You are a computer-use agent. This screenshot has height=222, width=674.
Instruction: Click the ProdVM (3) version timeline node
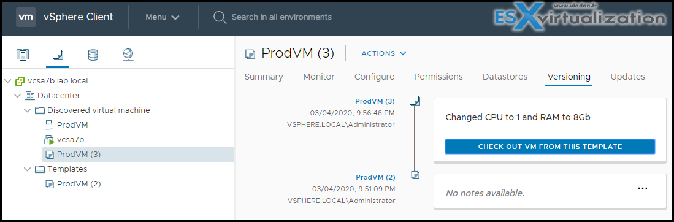point(415,101)
